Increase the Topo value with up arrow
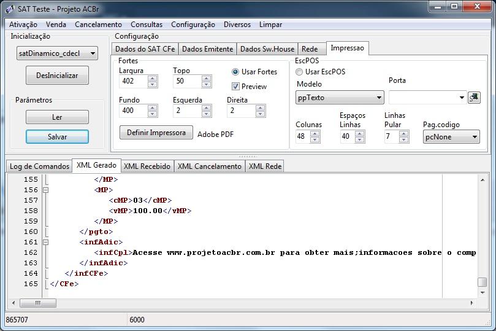The height and width of the screenshot is (331, 496). tap(206, 78)
